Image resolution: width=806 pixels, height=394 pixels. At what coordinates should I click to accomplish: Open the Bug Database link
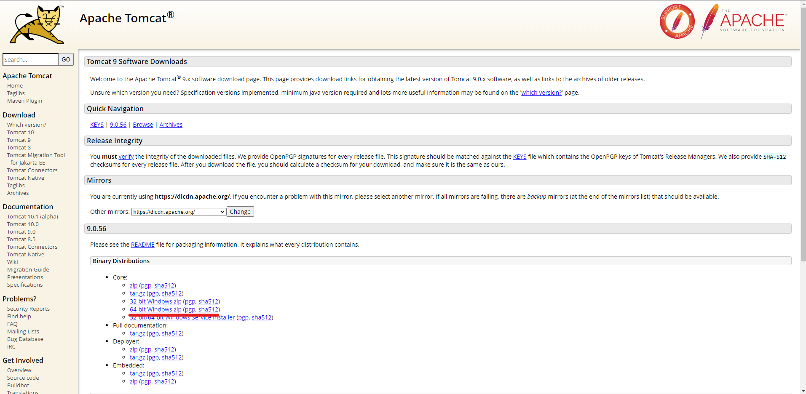coord(25,339)
